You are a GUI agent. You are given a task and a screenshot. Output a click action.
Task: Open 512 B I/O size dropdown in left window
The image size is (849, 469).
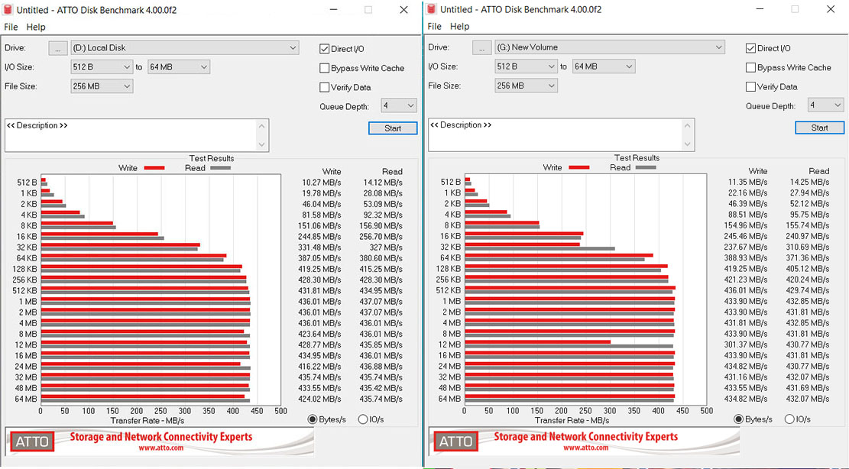(102, 67)
